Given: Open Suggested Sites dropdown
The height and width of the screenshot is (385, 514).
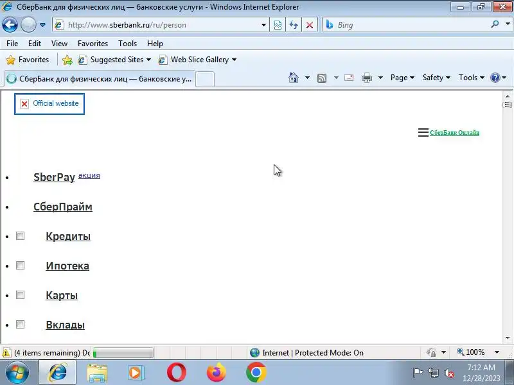Looking at the screenshot, I should pyautogui.click(x=114, y=60).
